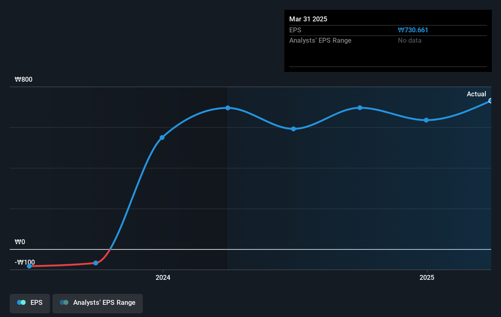
Task: Toggle the Analysts' EPS Range legend series
Action: click(98, 303)
